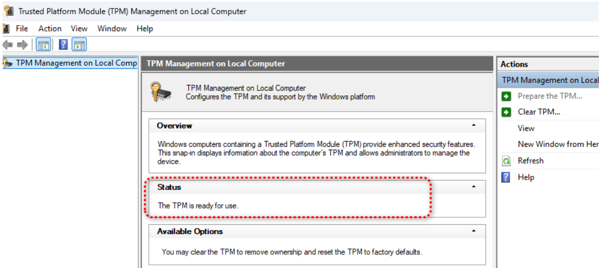Click the Refresh icon in the Actions pane

507,161
